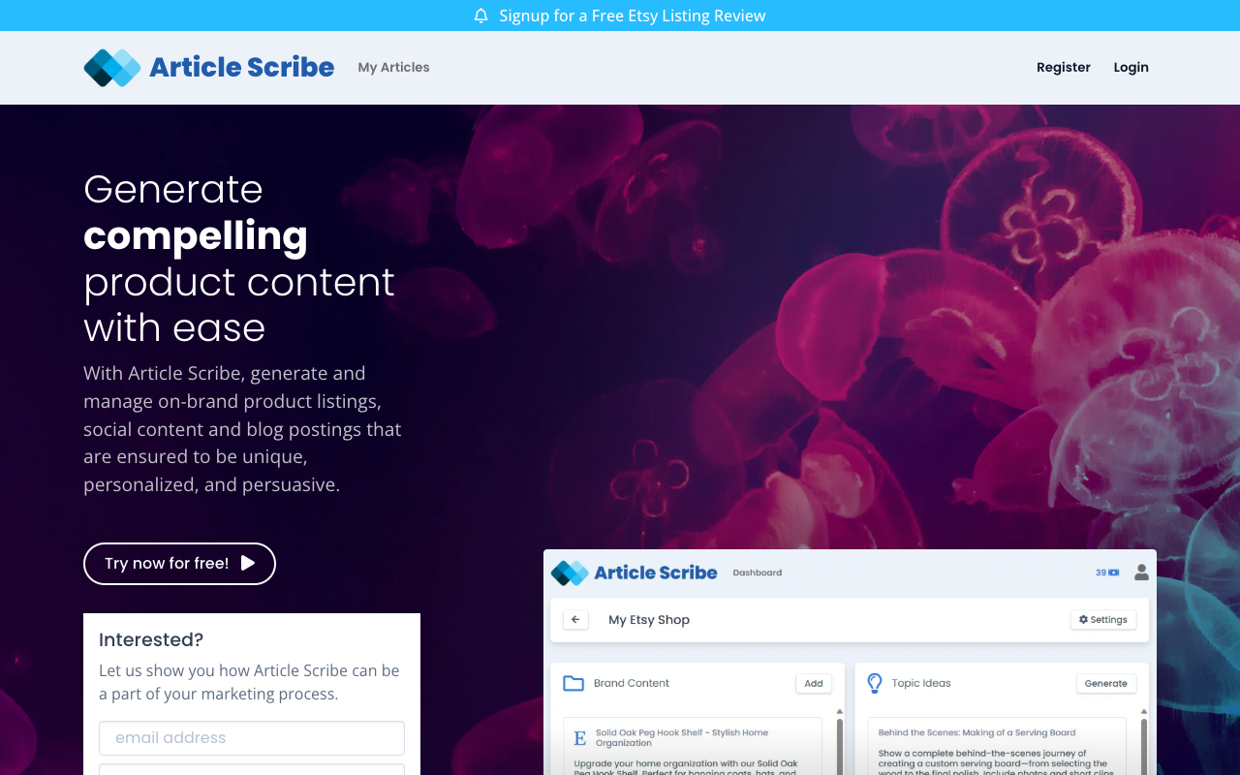The width and height of the screenshot is (1240, 775).
Task: Go to the Register page
Action: [x=1064, y=67]
